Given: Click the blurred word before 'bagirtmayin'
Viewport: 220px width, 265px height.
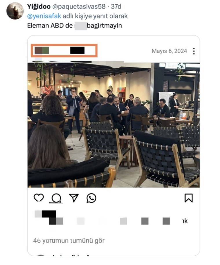Looking at the screenshot, I should [81, 26].
